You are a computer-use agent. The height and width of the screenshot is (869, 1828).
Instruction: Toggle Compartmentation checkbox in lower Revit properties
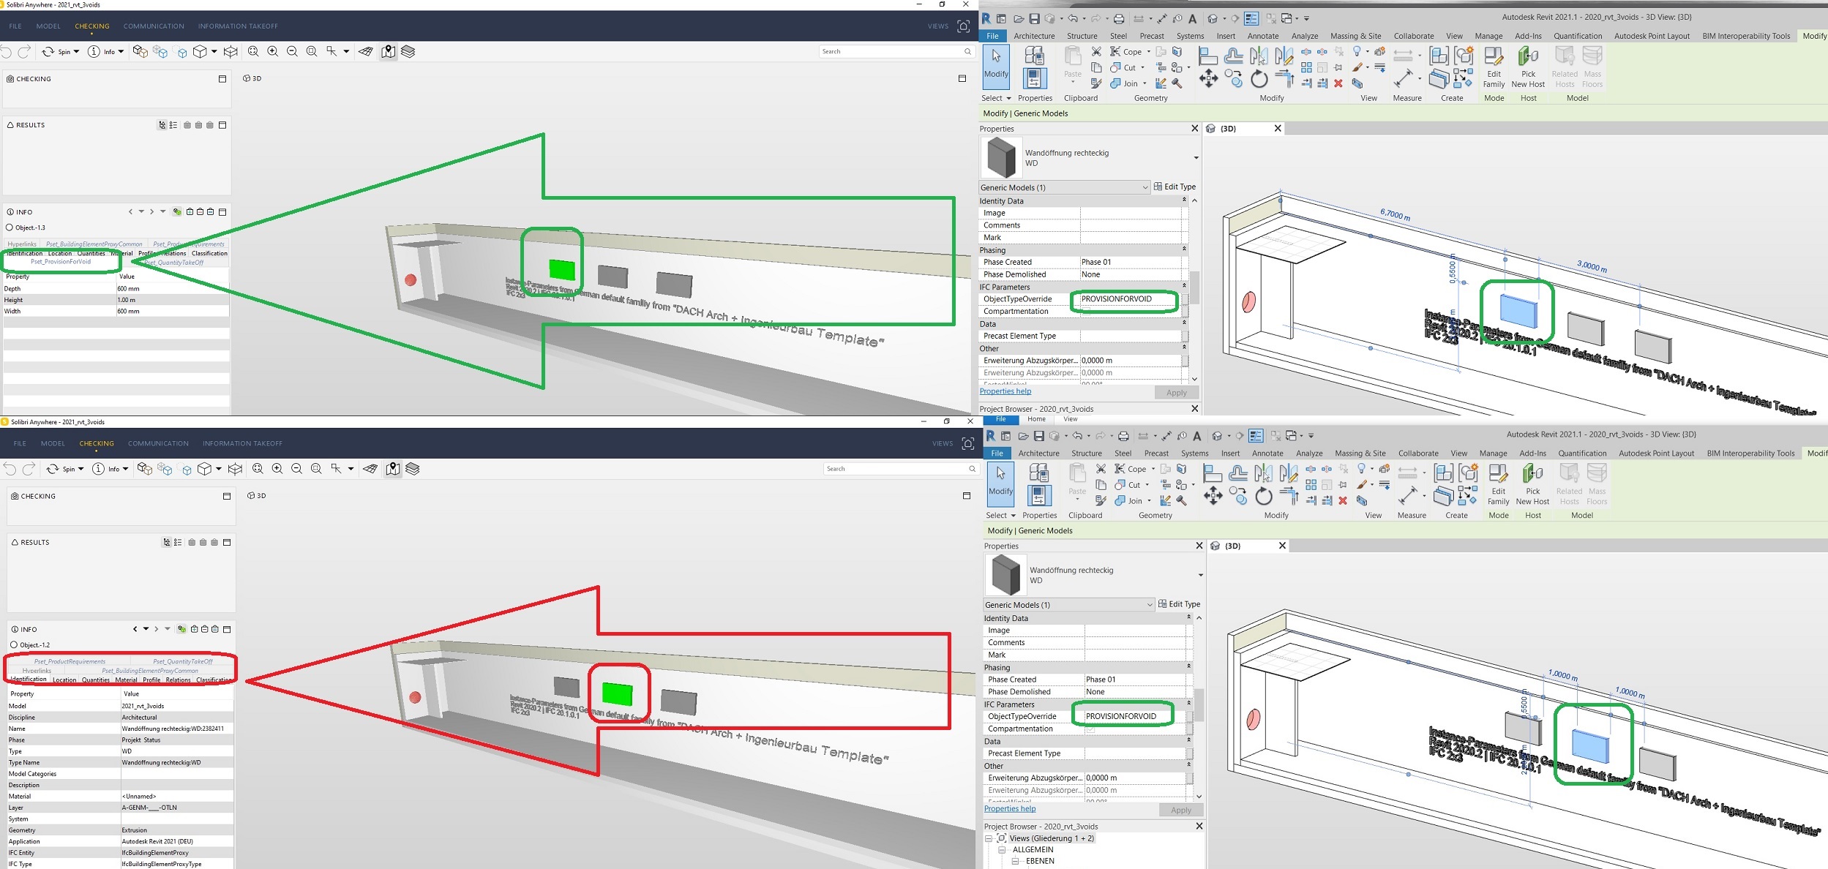point(1091,729)
